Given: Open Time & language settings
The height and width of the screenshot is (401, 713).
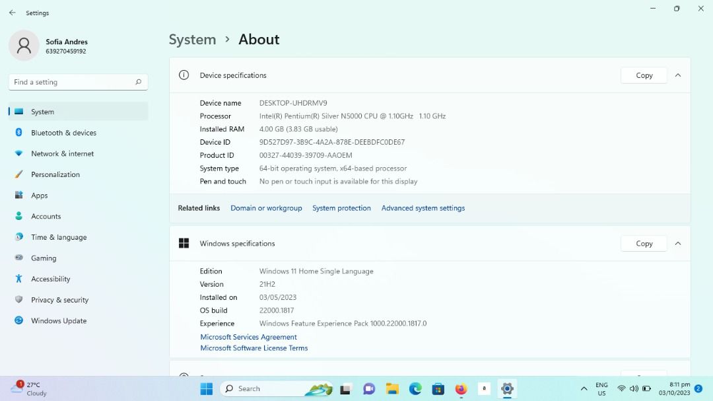Looking at the screenshot, I should (x=59, y=237).
